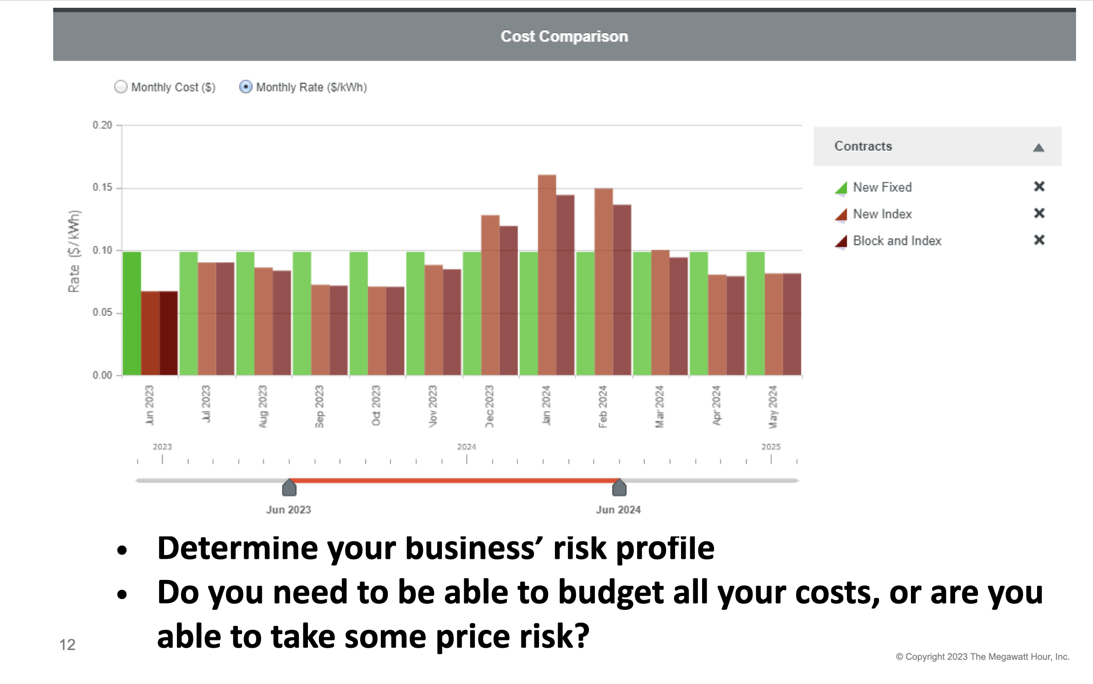The width and height of the screenshot is (1093, 684).
Task: Click the Jun 2024 end slider handle
Action: coord(619,488)
